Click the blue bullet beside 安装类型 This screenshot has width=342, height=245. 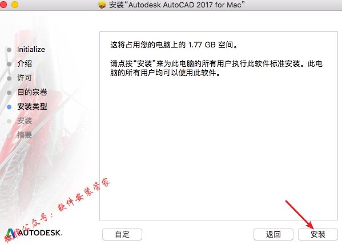coord(9,107)
